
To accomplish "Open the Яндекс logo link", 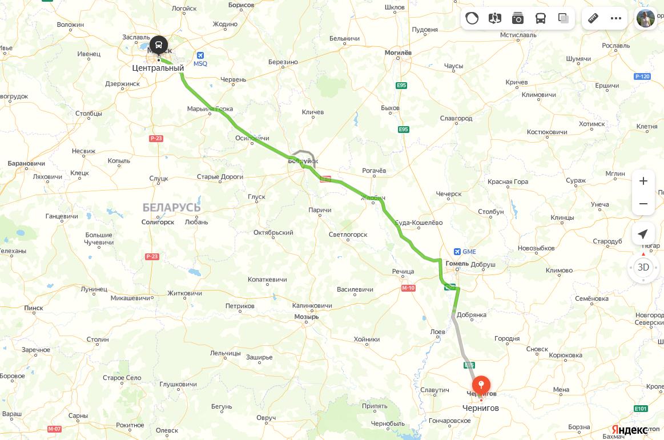I will click(x=629, y=430).
